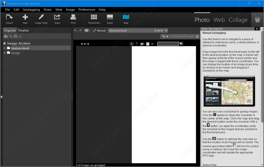Open the View menu

(59, 10)
